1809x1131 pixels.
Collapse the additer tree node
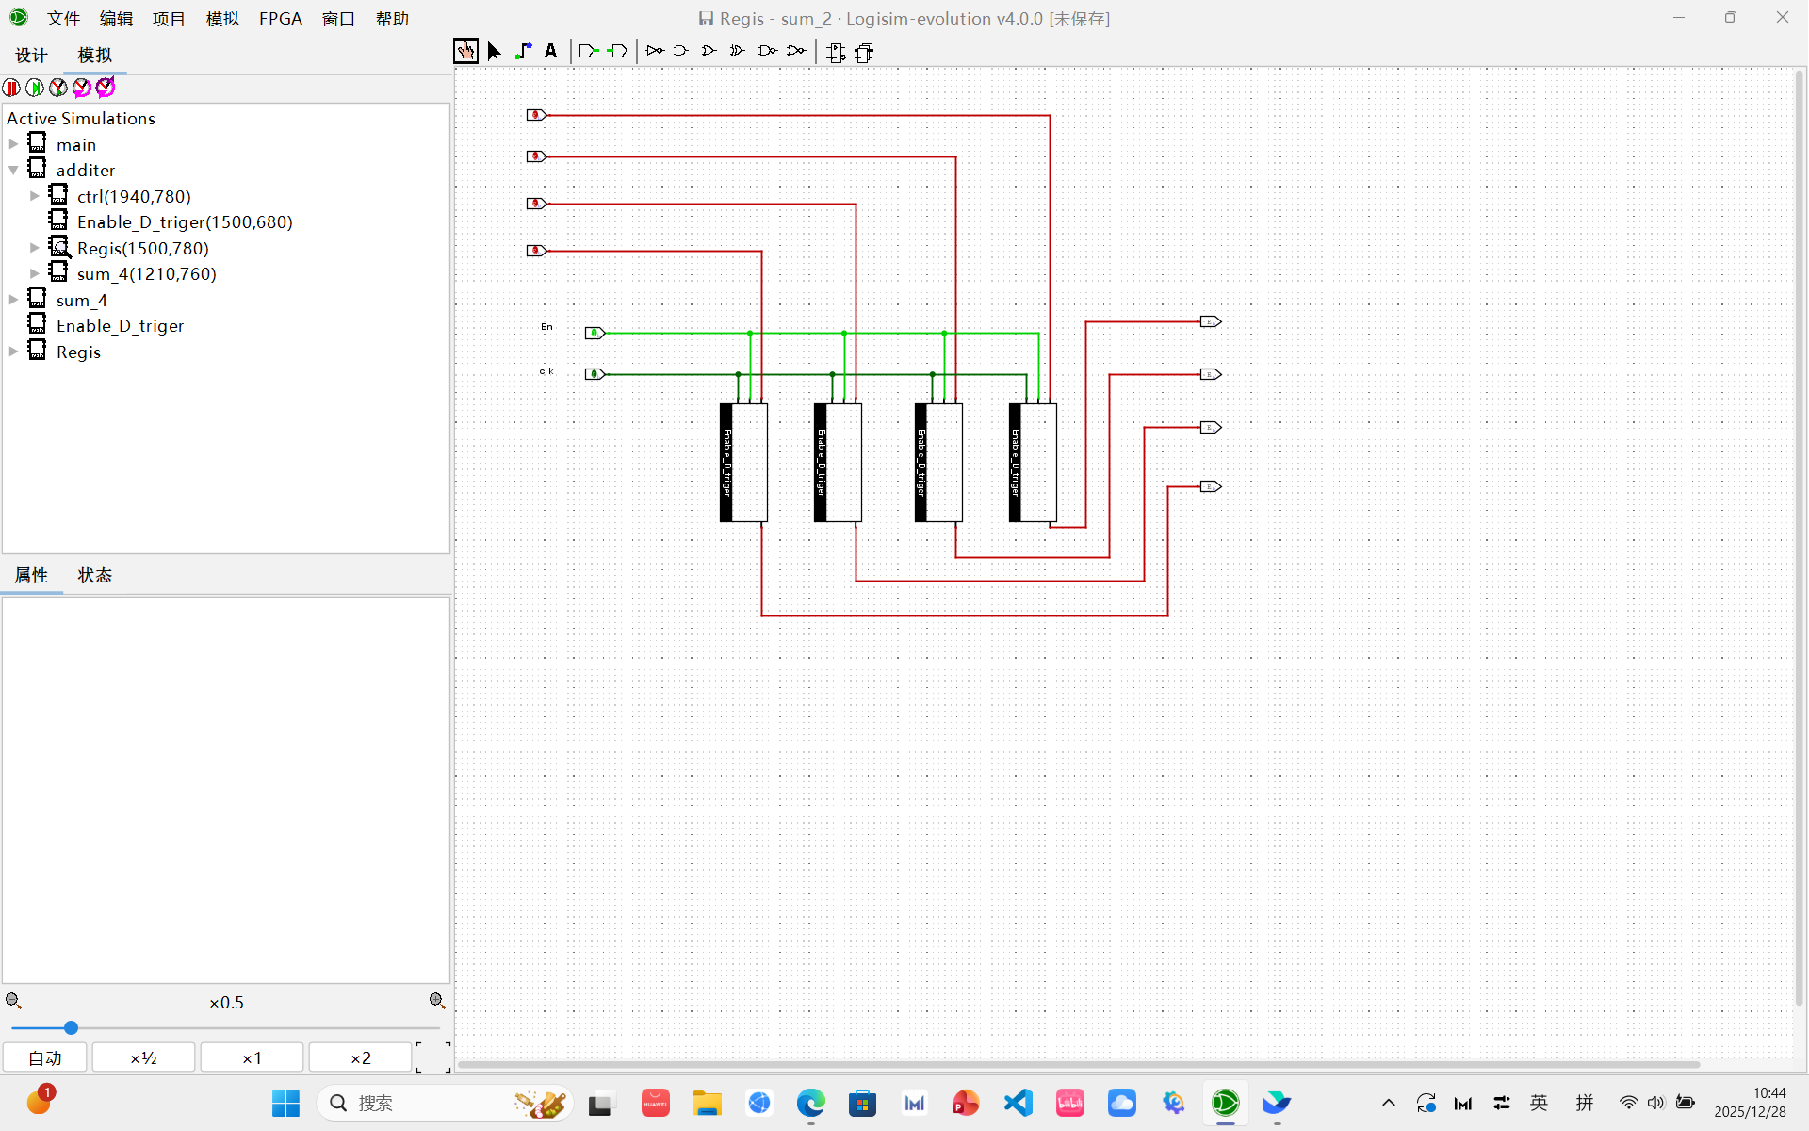click(13, 171)
